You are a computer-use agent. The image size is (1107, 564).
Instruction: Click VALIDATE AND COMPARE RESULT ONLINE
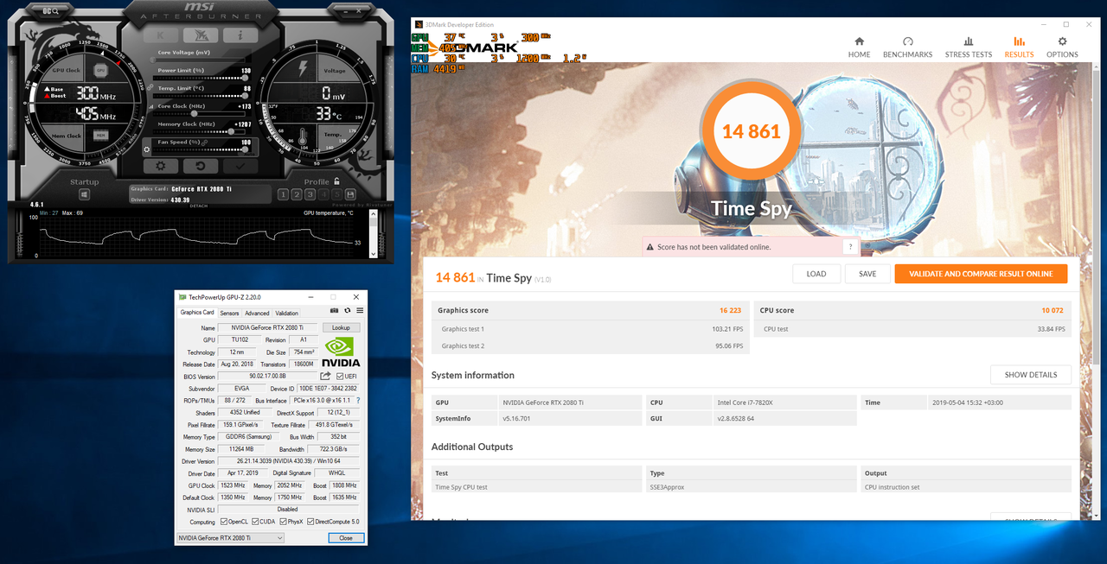pos(981,274)
